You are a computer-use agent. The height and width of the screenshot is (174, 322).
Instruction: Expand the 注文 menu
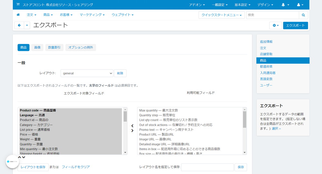[x=32, y=15]
